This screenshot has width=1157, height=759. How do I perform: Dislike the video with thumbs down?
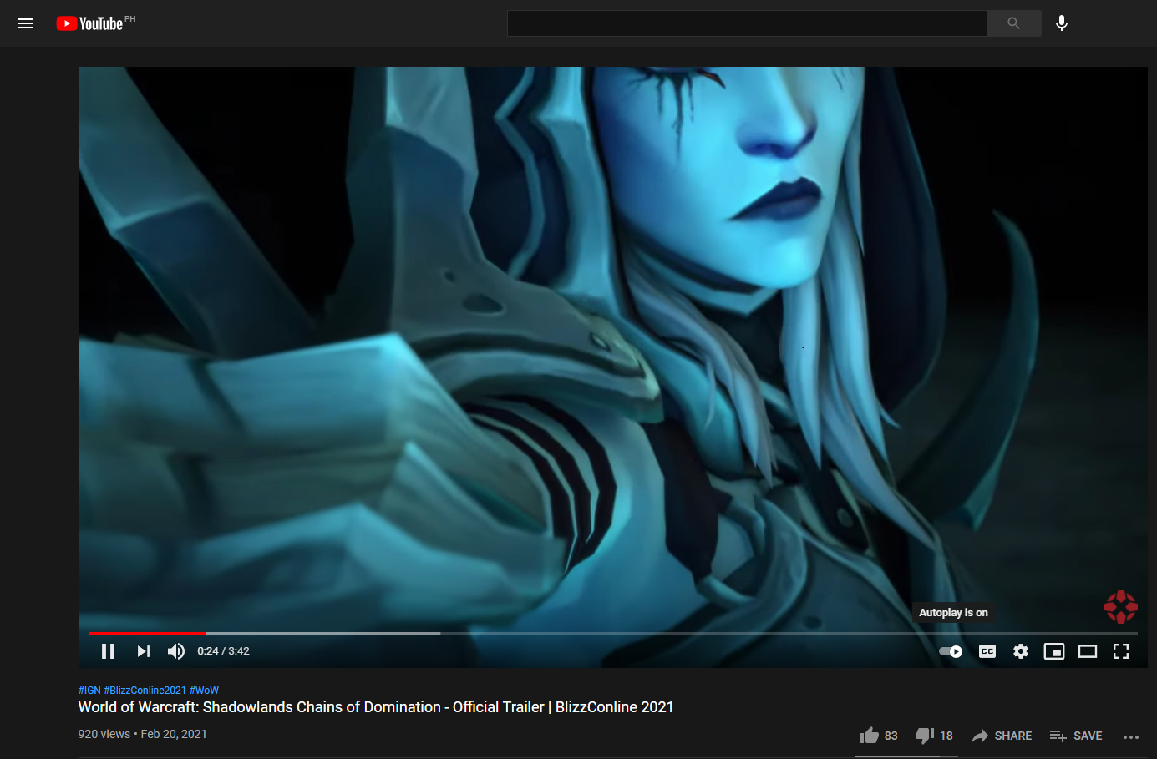(934, 736)
